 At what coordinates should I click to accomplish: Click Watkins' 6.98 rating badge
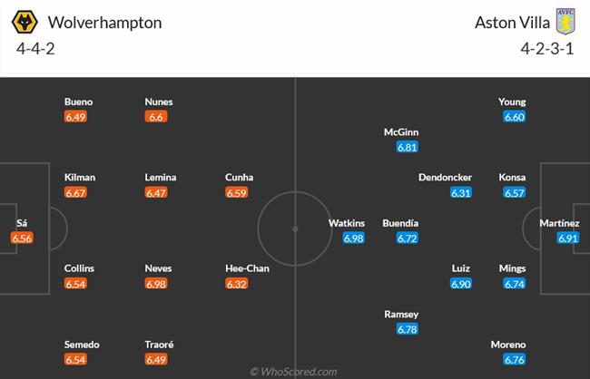pos(353,238)
